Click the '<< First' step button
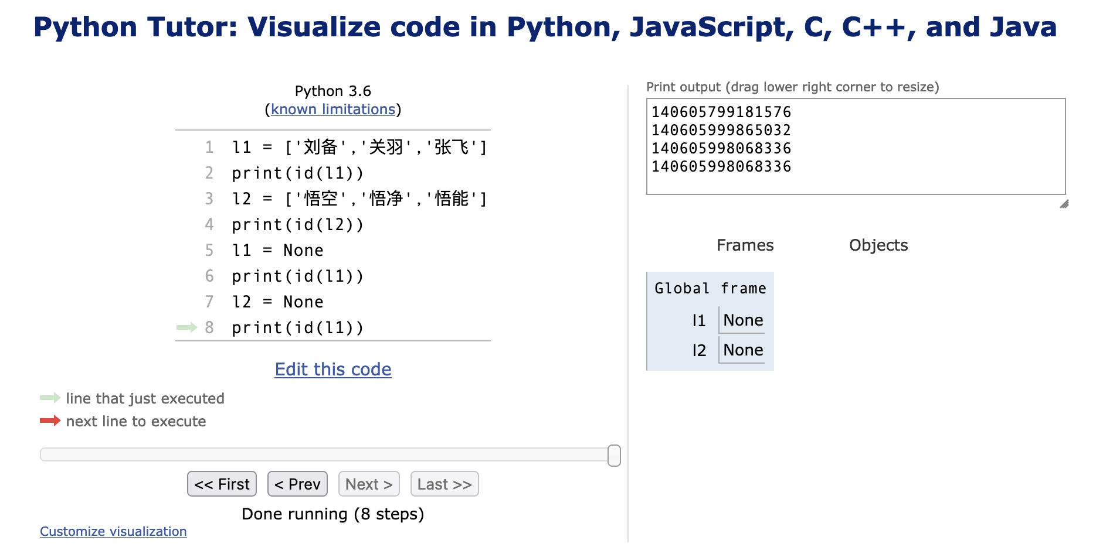The width and height of the screenshot is (1113, 554). pos(222,484)
